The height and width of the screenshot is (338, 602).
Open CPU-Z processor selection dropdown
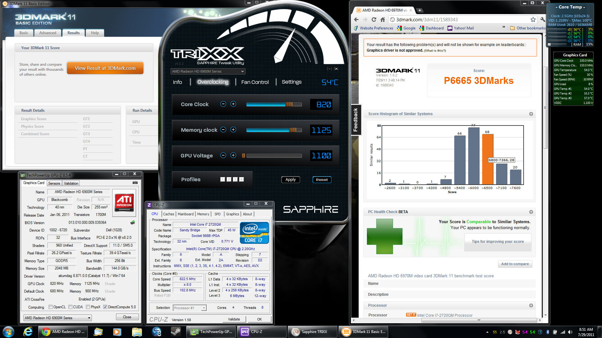[x=190, y=308]
